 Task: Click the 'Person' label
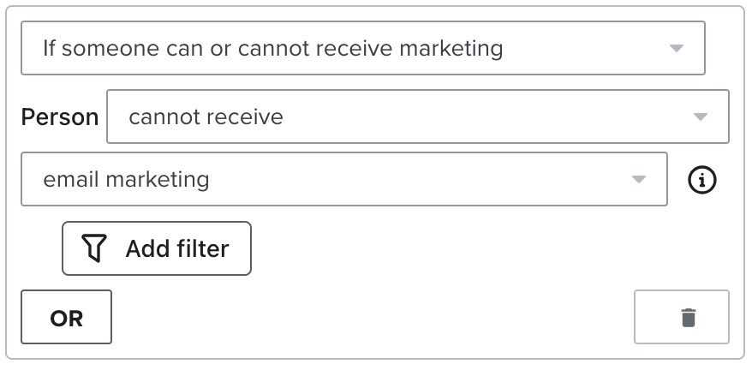[x=59, y=117]
